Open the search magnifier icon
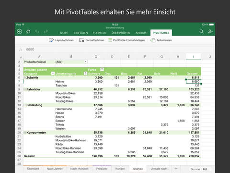The width and height of the screenshot is (230, 173). point(202,31)
